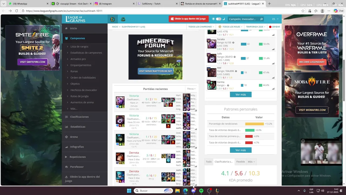Screen dimensions: 346x195
Task: Open the Campeones sidebar section
Action: pyautogui.click(x=85, y=38)
